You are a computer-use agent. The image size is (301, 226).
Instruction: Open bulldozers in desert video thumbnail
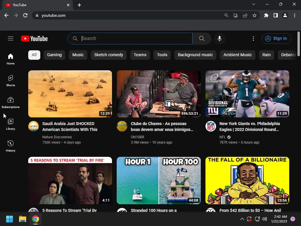pyautogui.click(x=70, y=94)
